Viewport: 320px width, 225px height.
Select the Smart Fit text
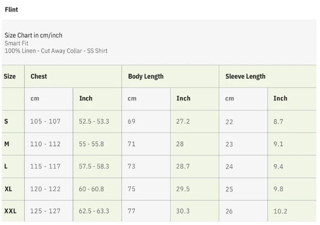click(16, 43)
